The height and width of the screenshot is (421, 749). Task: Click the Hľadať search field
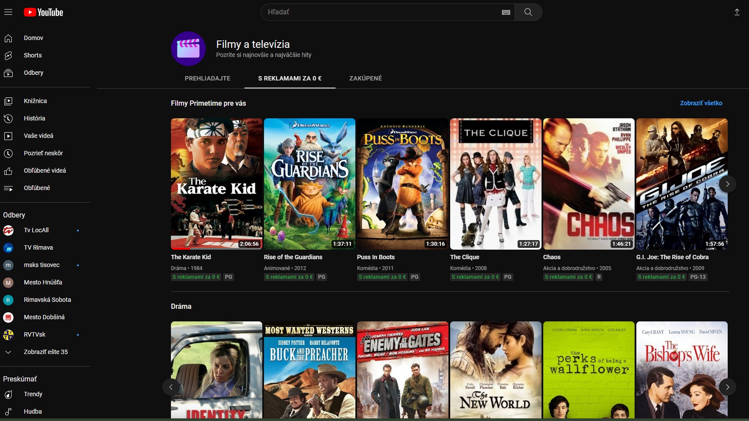(x=383, y=12)
